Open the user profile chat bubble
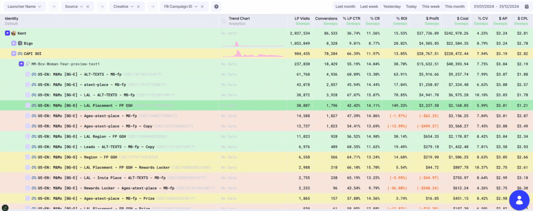Screen dimensions: 533x211 [x=519, y=200]
